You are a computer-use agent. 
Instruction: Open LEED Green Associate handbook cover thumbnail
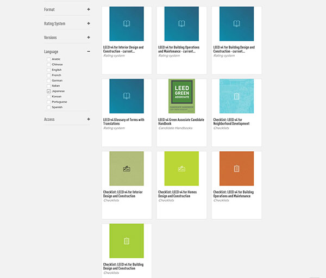(181, 96)
